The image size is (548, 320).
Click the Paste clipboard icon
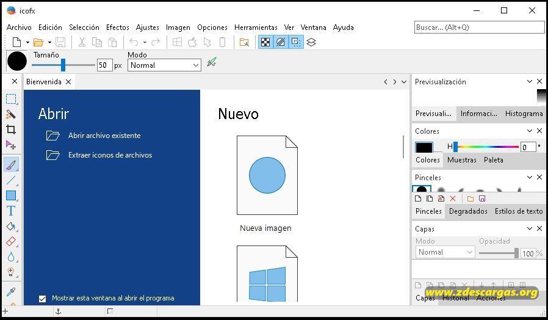click(x=112, y=42)
